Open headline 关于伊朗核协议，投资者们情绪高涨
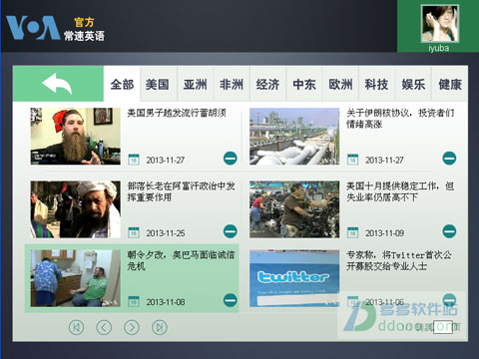This screenshot has height=359, width=479. pos(400,119)
